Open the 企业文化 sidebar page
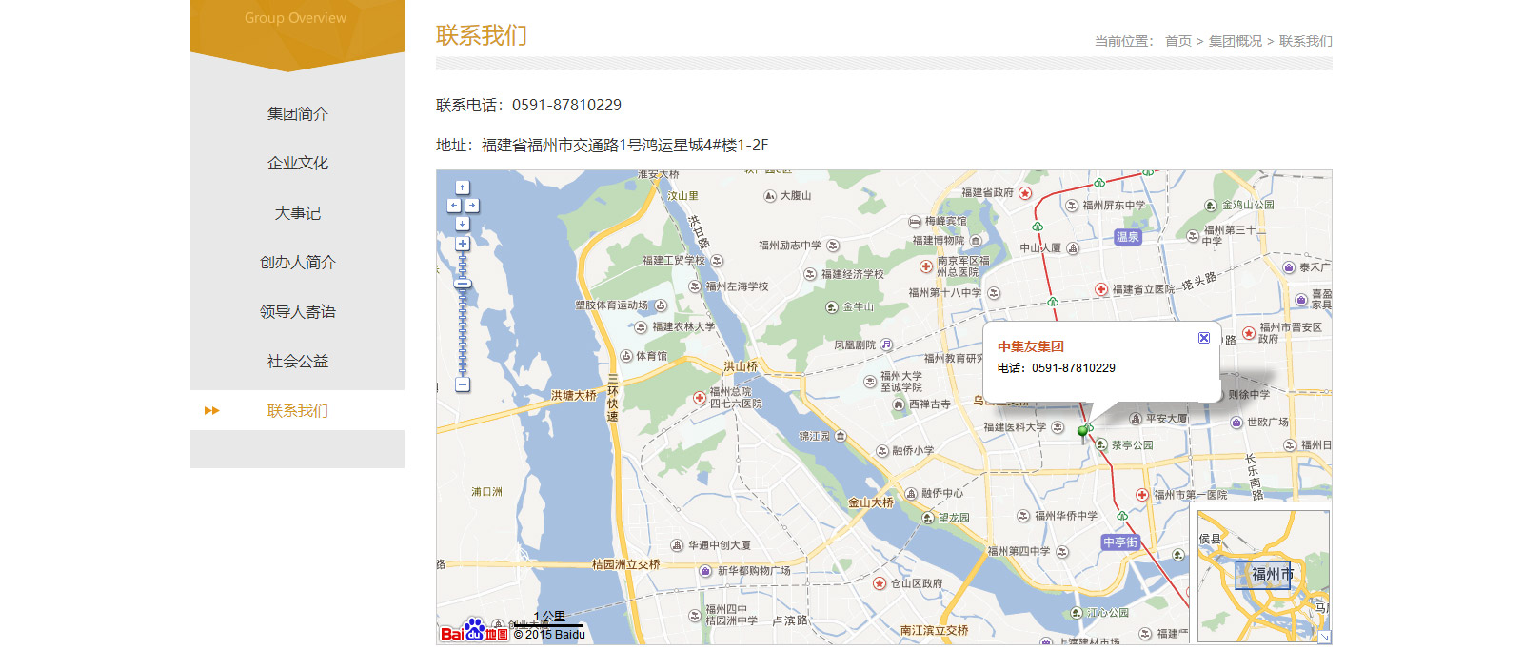This screenshot has width=1523, height=650. coord(297,164)
